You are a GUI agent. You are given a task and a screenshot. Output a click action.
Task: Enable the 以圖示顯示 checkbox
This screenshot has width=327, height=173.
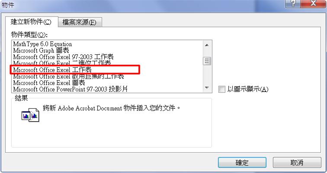[x=222, y=89]
